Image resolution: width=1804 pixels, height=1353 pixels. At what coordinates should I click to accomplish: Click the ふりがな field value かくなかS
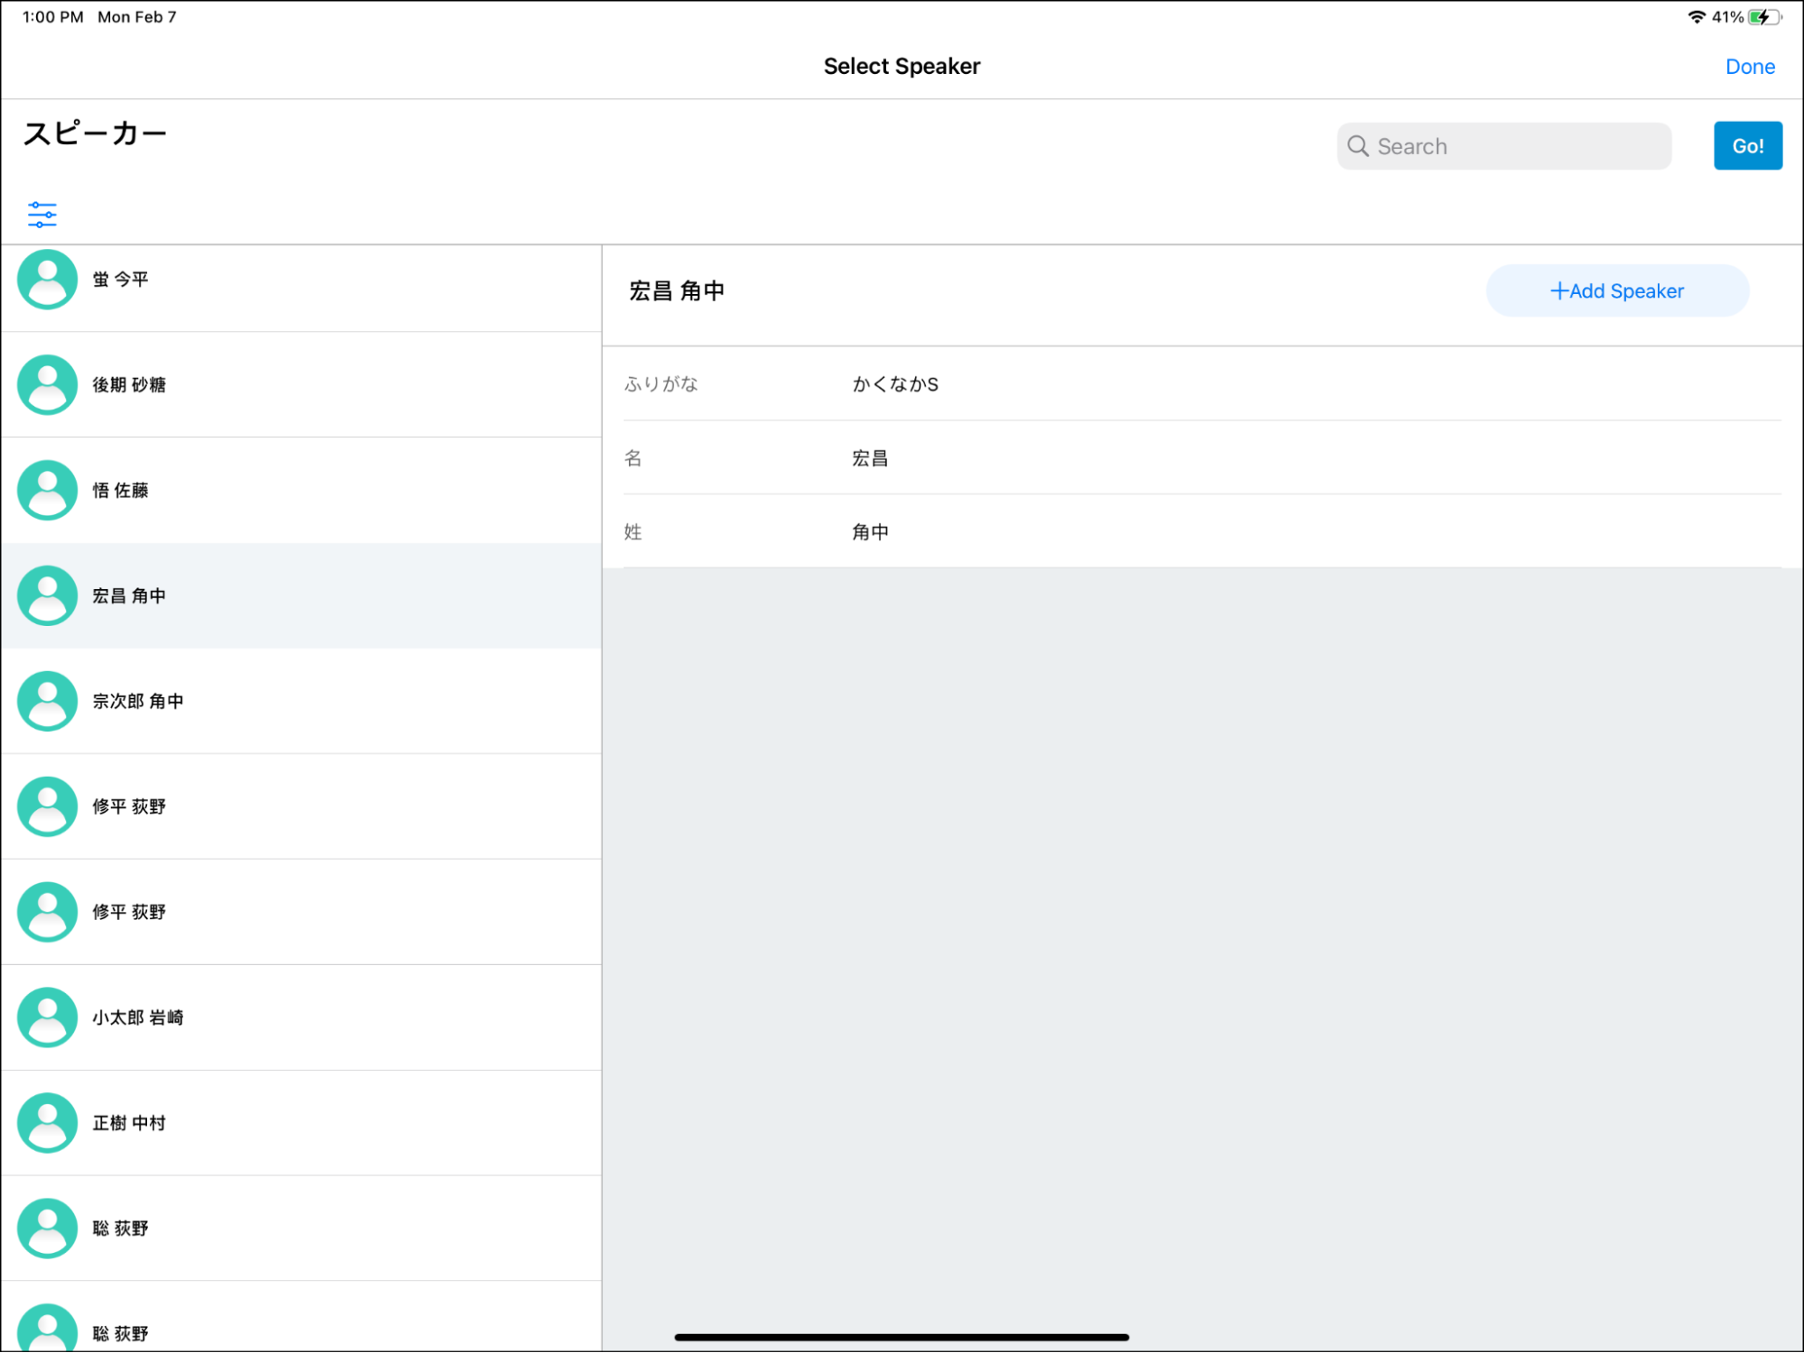(894, 384)
